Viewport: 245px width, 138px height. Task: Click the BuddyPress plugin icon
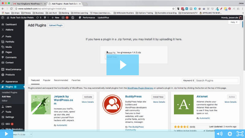click(x=112, y=104)
